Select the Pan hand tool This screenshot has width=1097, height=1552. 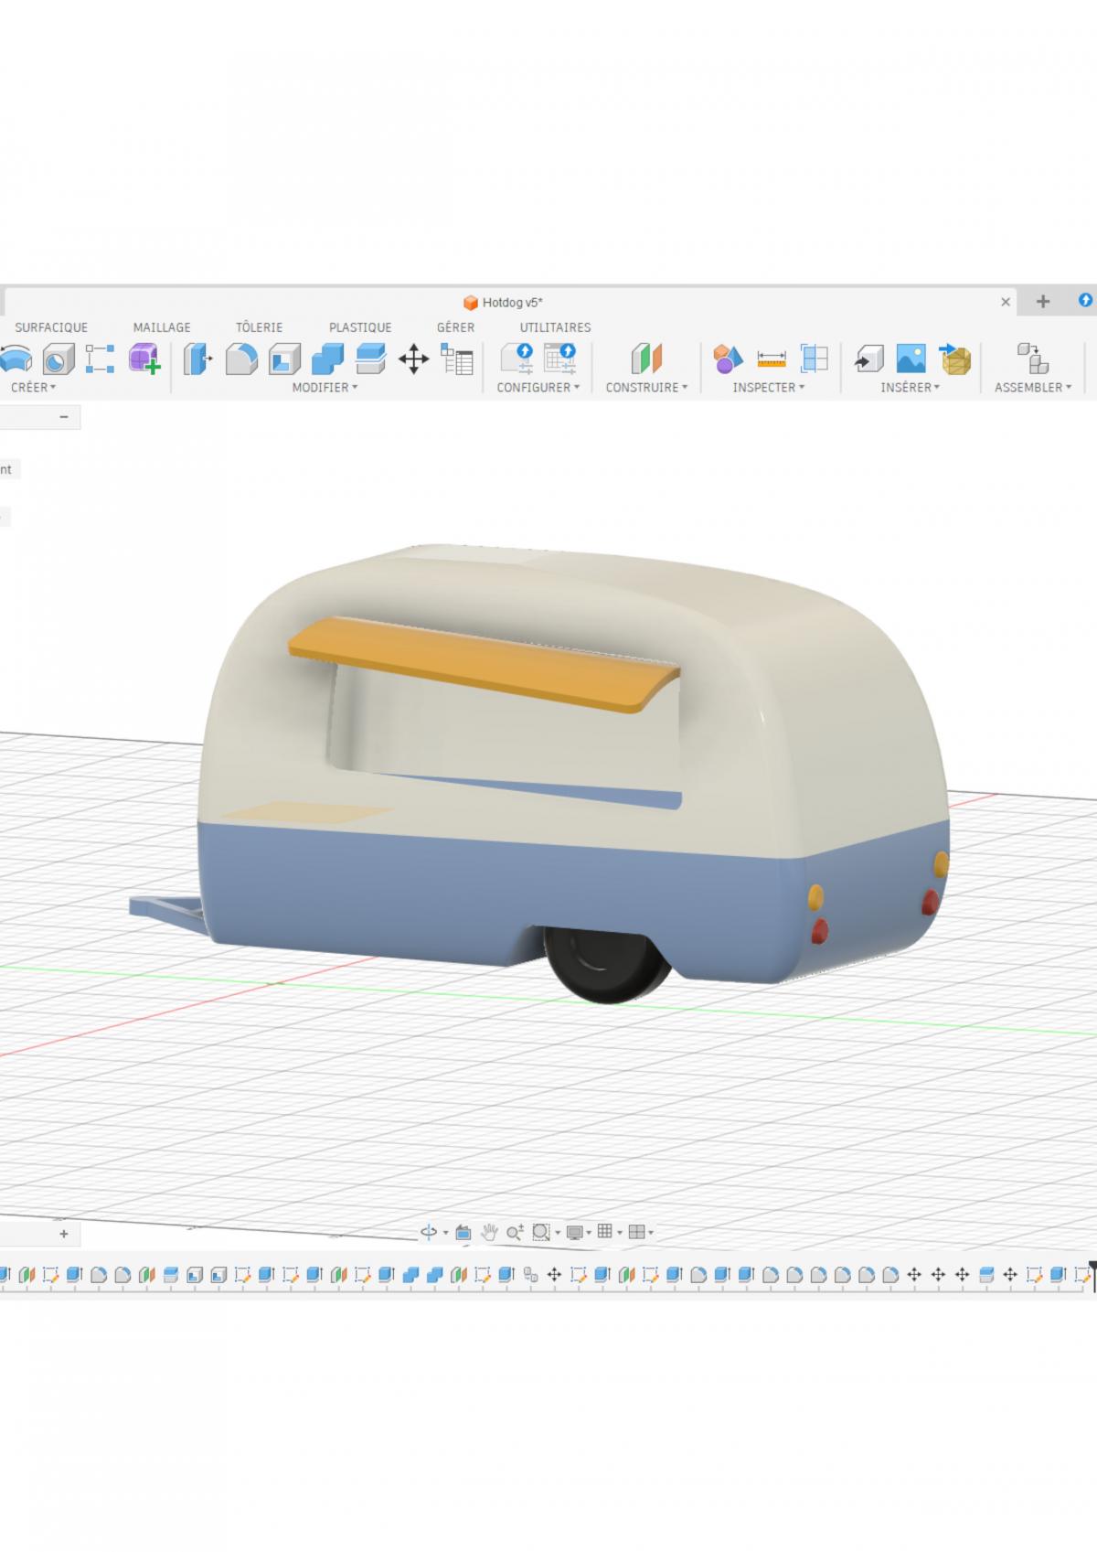[489, 1232]
